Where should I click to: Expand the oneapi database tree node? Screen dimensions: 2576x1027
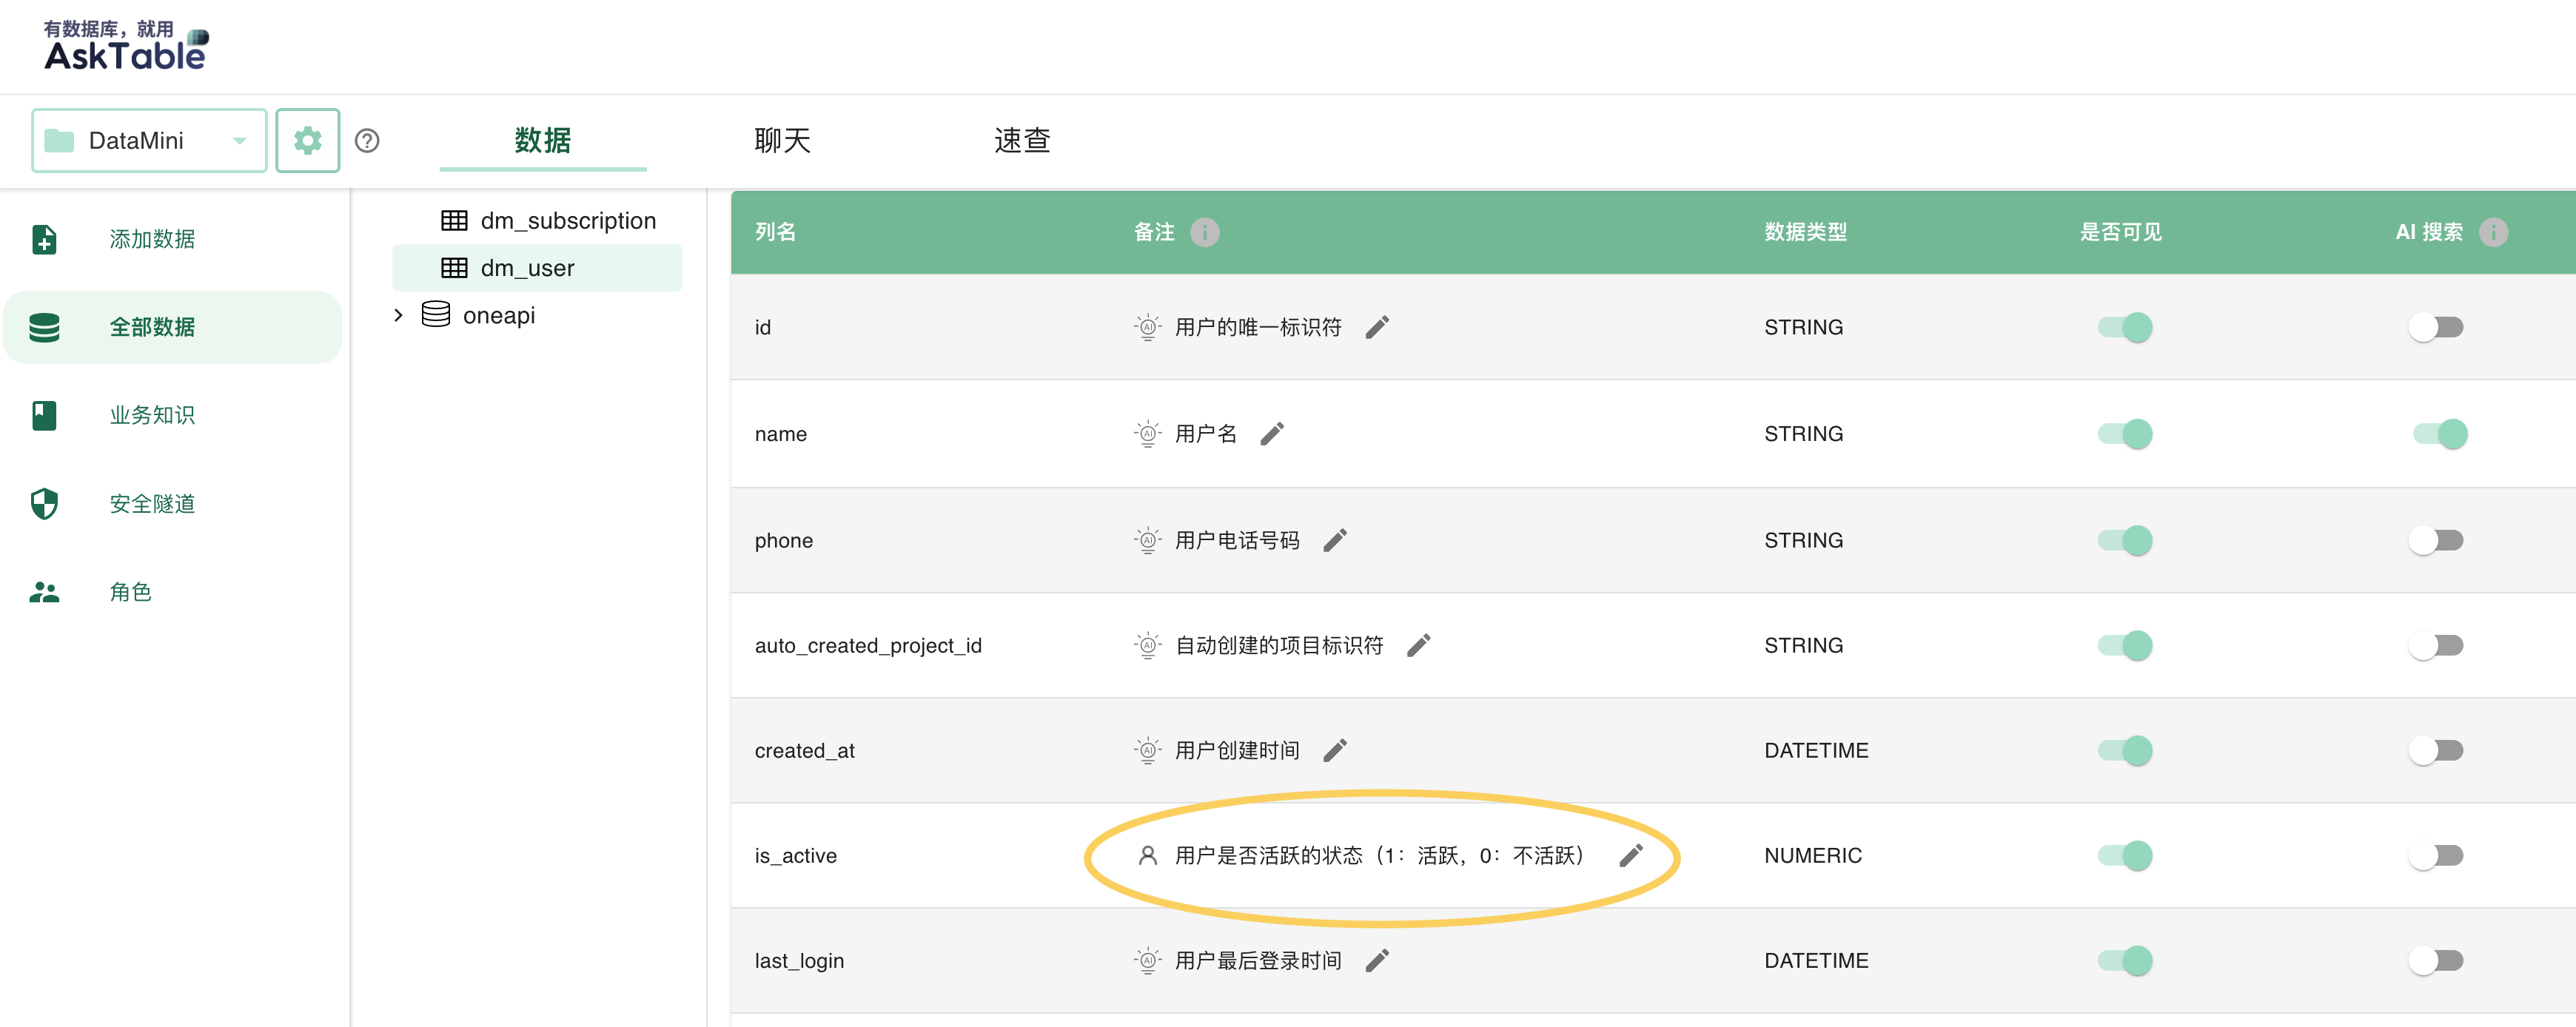point(398,315)
